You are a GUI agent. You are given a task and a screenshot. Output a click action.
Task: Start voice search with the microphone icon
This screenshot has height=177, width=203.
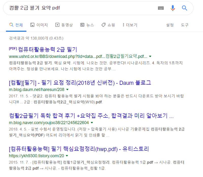173,8
